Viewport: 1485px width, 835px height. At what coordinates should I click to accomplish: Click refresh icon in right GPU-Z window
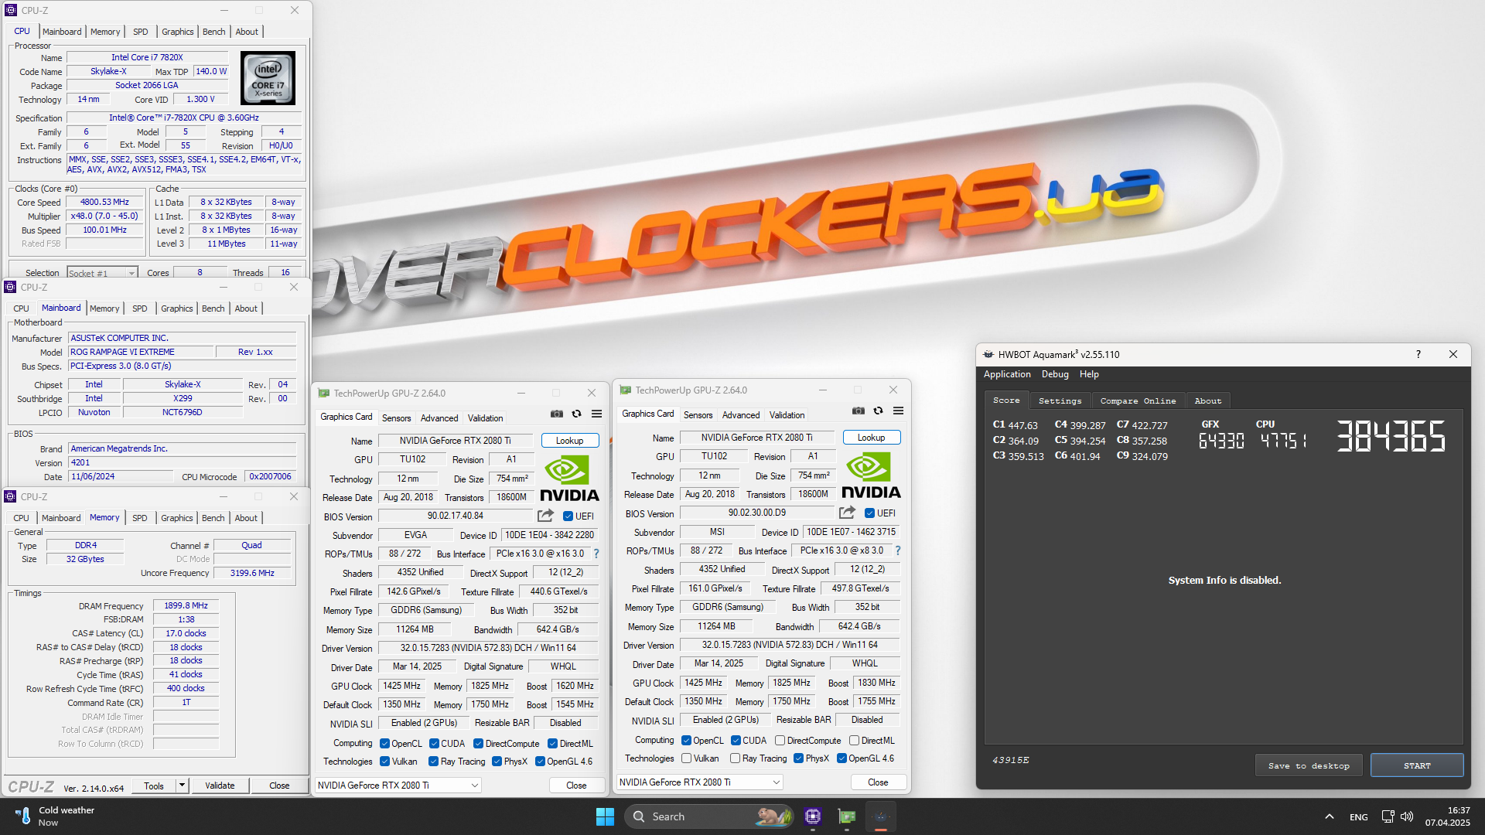pos(879,411)
